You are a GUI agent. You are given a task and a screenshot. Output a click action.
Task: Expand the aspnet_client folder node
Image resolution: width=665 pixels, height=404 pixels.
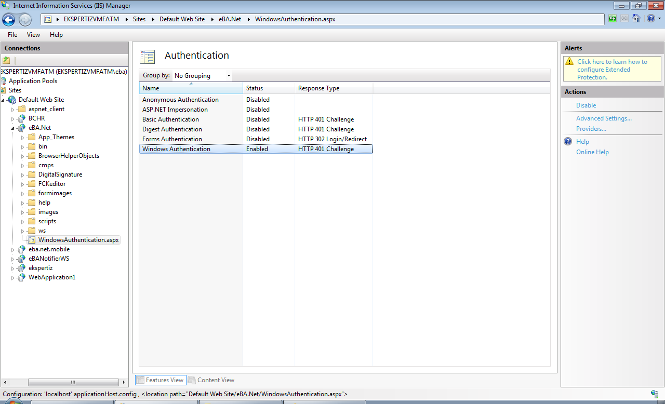click(13, 109)
